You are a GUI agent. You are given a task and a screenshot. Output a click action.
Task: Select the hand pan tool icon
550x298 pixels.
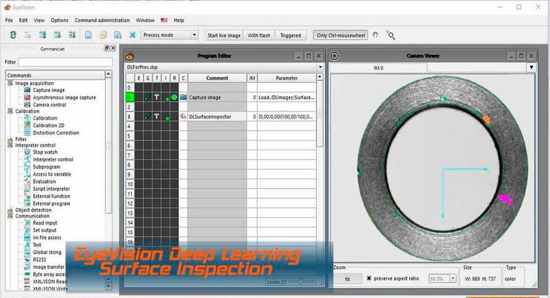pos(375,35)
